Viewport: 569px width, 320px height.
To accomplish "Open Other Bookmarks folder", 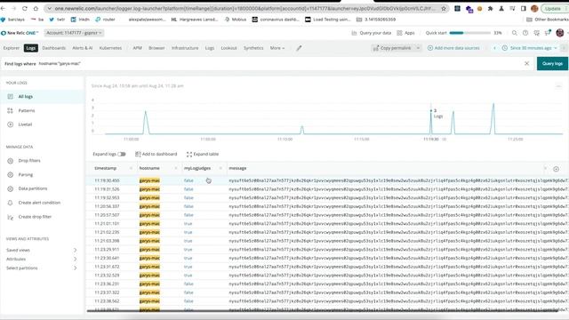I will tap(548, 20).
